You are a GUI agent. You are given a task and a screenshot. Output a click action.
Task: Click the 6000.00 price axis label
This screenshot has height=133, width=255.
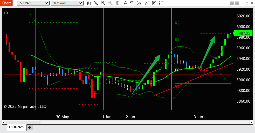pyautogui.click(x=243, y=26)
